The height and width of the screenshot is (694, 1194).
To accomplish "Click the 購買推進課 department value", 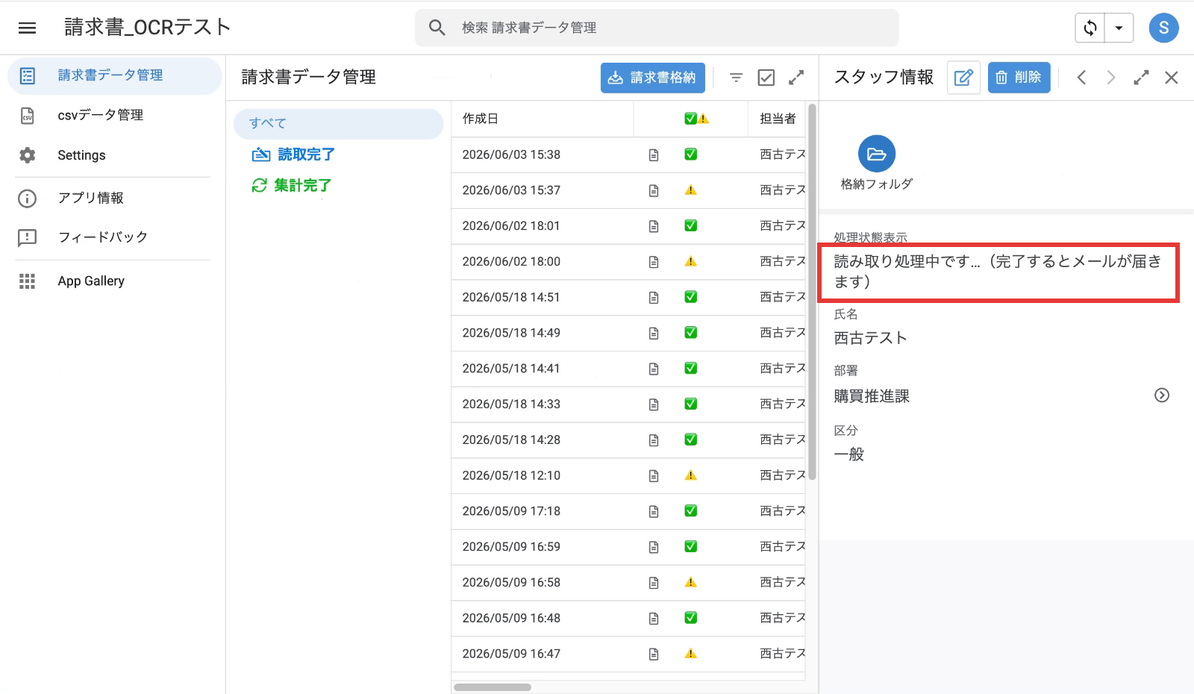I will [x=872, y=396].
